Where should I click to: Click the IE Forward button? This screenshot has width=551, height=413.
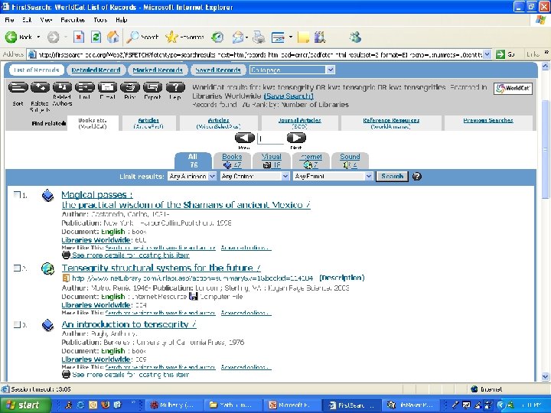54,37
